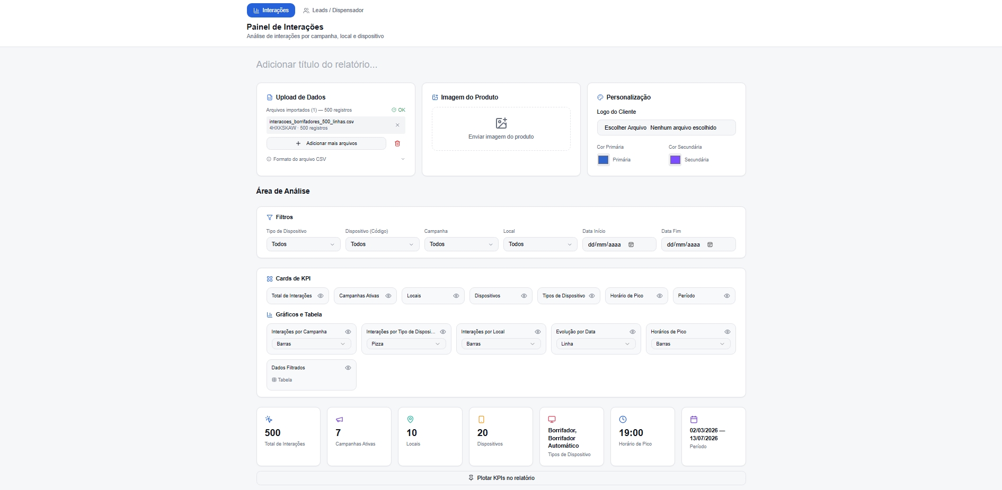Click the monitor icon on Tipos de Dispositivo card
Screen dimensions: 1002x490
[552, 419]
